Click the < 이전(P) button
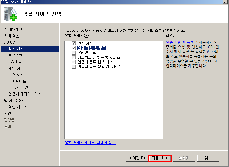The width and height of the screenshot is (229, 167). coord(137,158)
